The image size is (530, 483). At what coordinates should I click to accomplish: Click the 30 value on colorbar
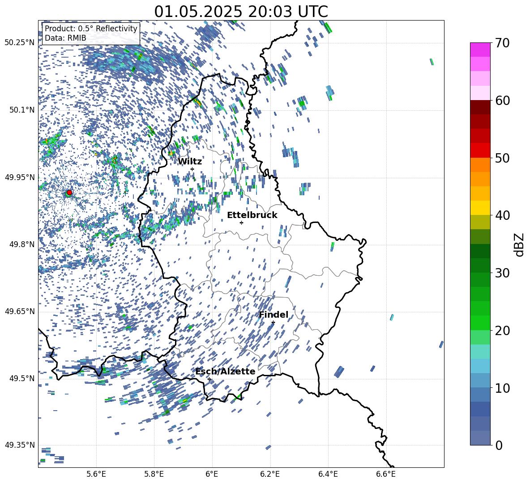(x=502, y=273)
